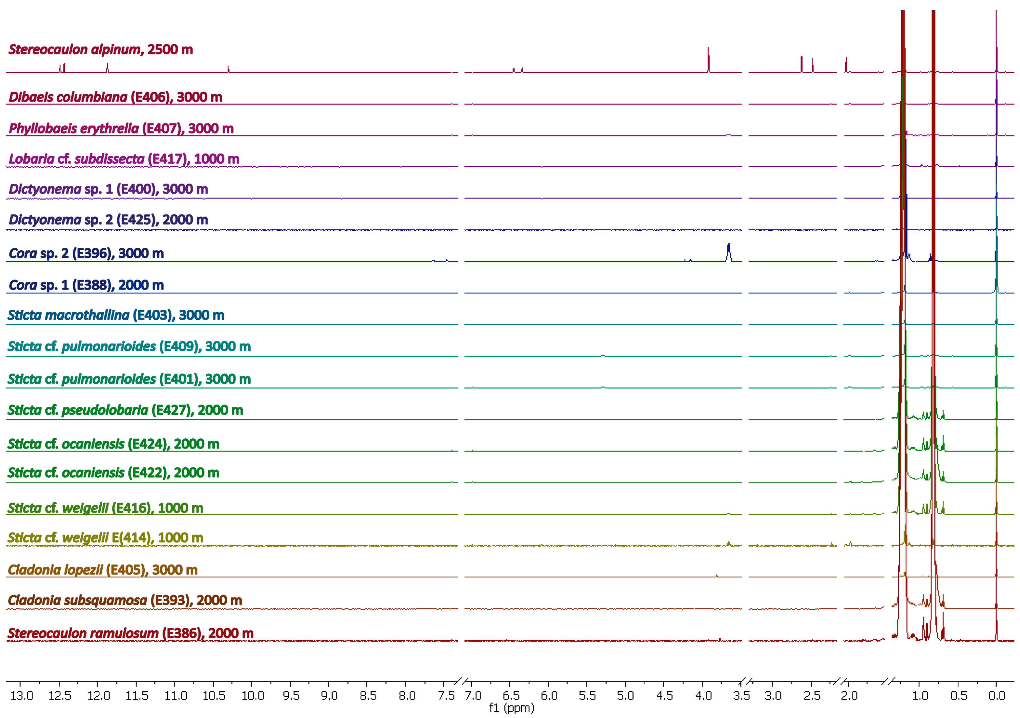Select the Phyllobaeis erythrella (E407) label
1020x718 pixels.
point(121,129)
